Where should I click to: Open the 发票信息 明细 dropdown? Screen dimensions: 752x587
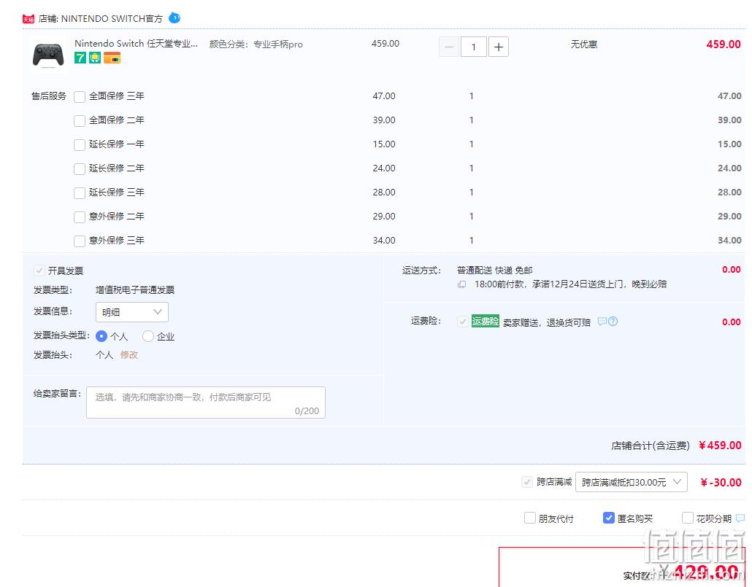[132, 312]
